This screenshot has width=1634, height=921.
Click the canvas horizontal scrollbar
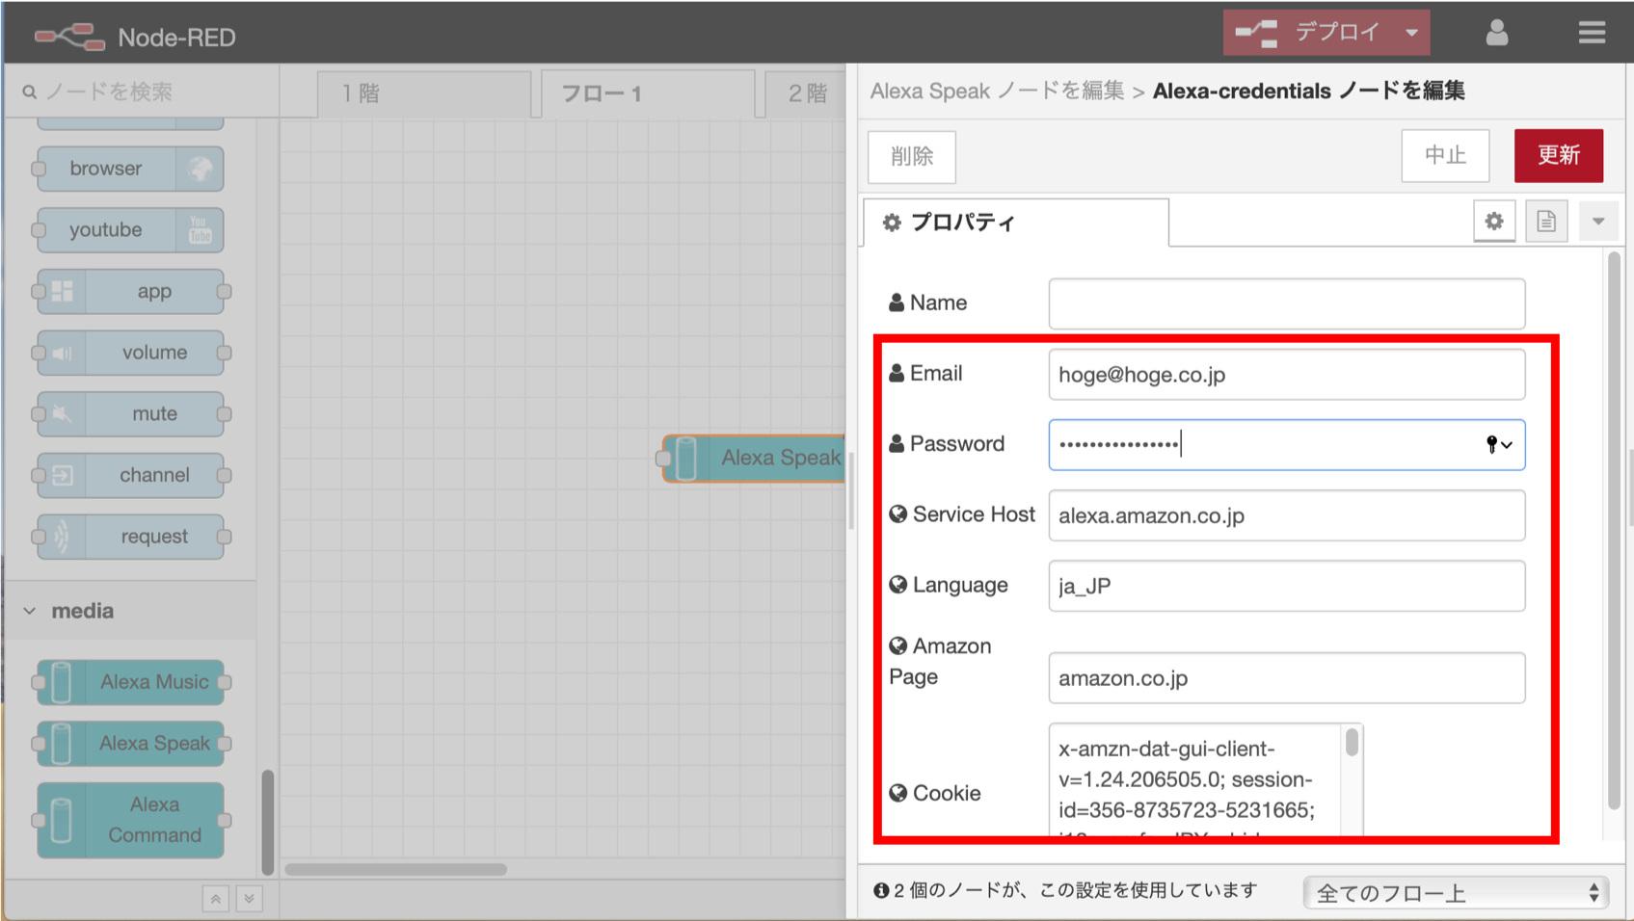pyautogui.click(x=395, y=869)
